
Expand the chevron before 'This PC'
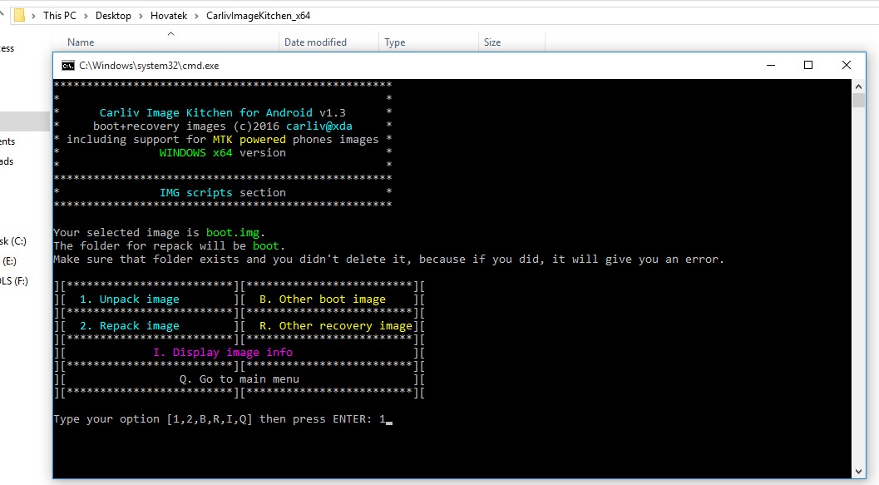coord(33,16)
